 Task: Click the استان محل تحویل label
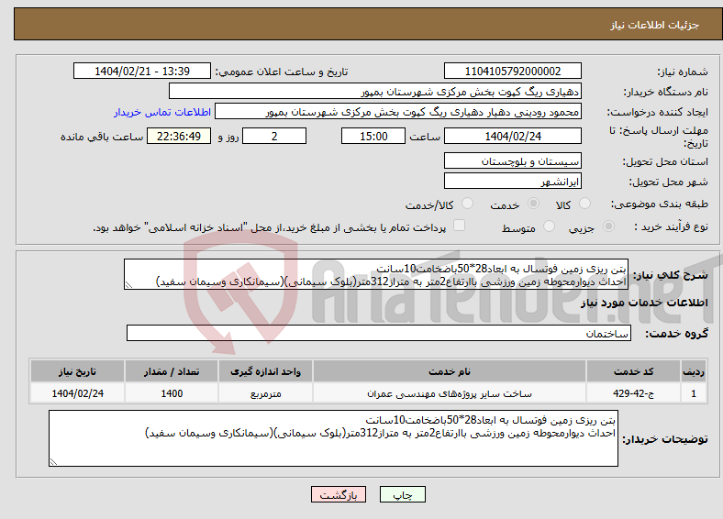tap(665, 161)
